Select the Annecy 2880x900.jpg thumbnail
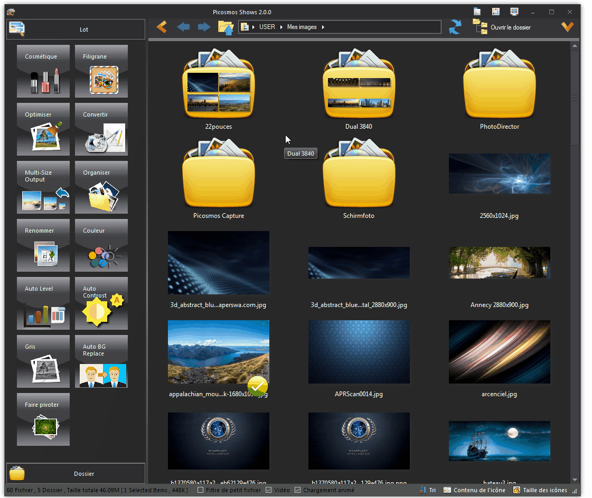 tap(499, 263)
